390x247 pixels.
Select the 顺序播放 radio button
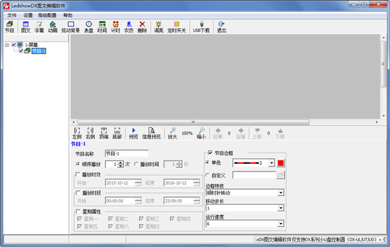click(x=78, y=164)
